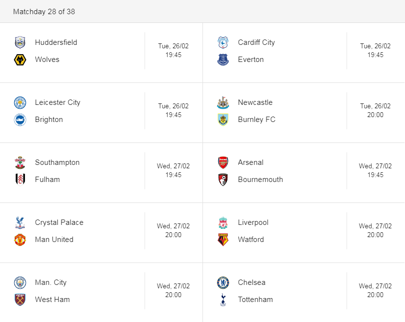The height and width of the screenshot is (322, 405).
Task: Select the Chelsea club badge
Action: 223,282
